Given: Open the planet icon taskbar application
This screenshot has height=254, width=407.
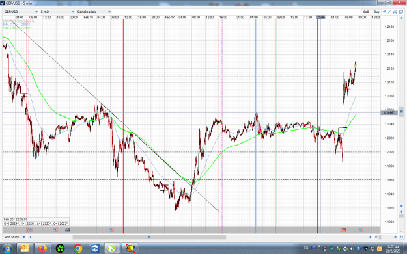Looking at the screenshot, I should pos(130,249).
